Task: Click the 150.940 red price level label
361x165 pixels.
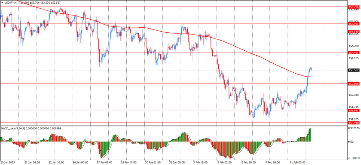Action: [x=354, y=123]
